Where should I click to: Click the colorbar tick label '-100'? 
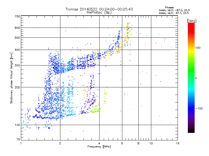[199, 108]
